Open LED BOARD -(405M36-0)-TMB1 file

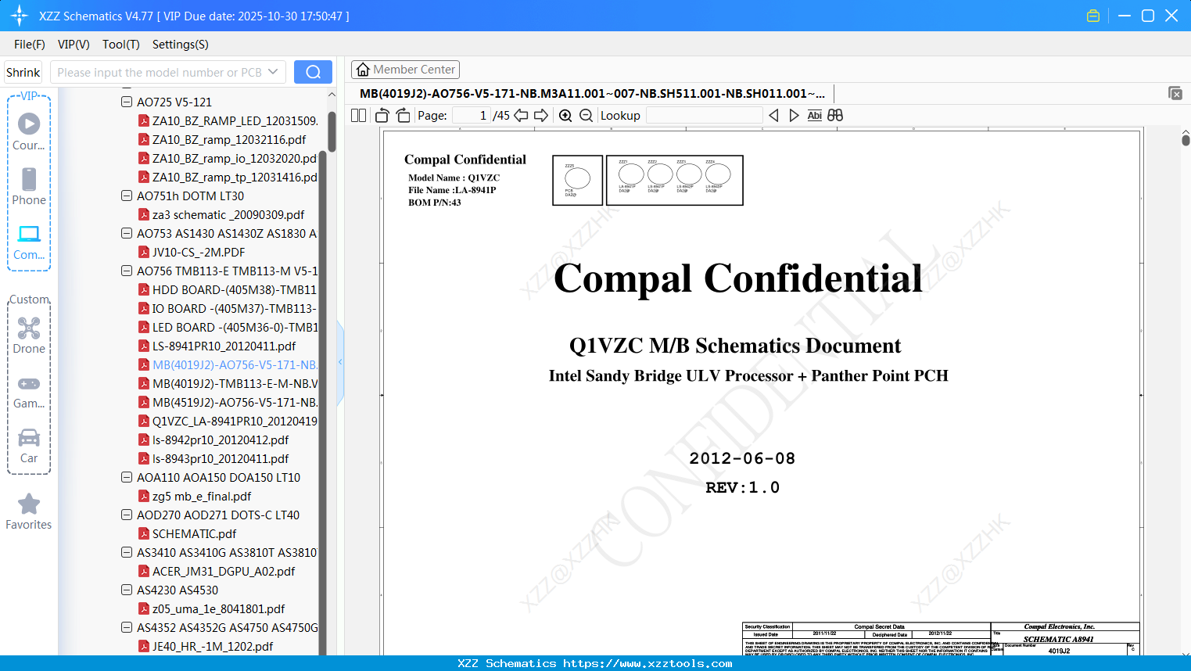[x=235, y=327]
